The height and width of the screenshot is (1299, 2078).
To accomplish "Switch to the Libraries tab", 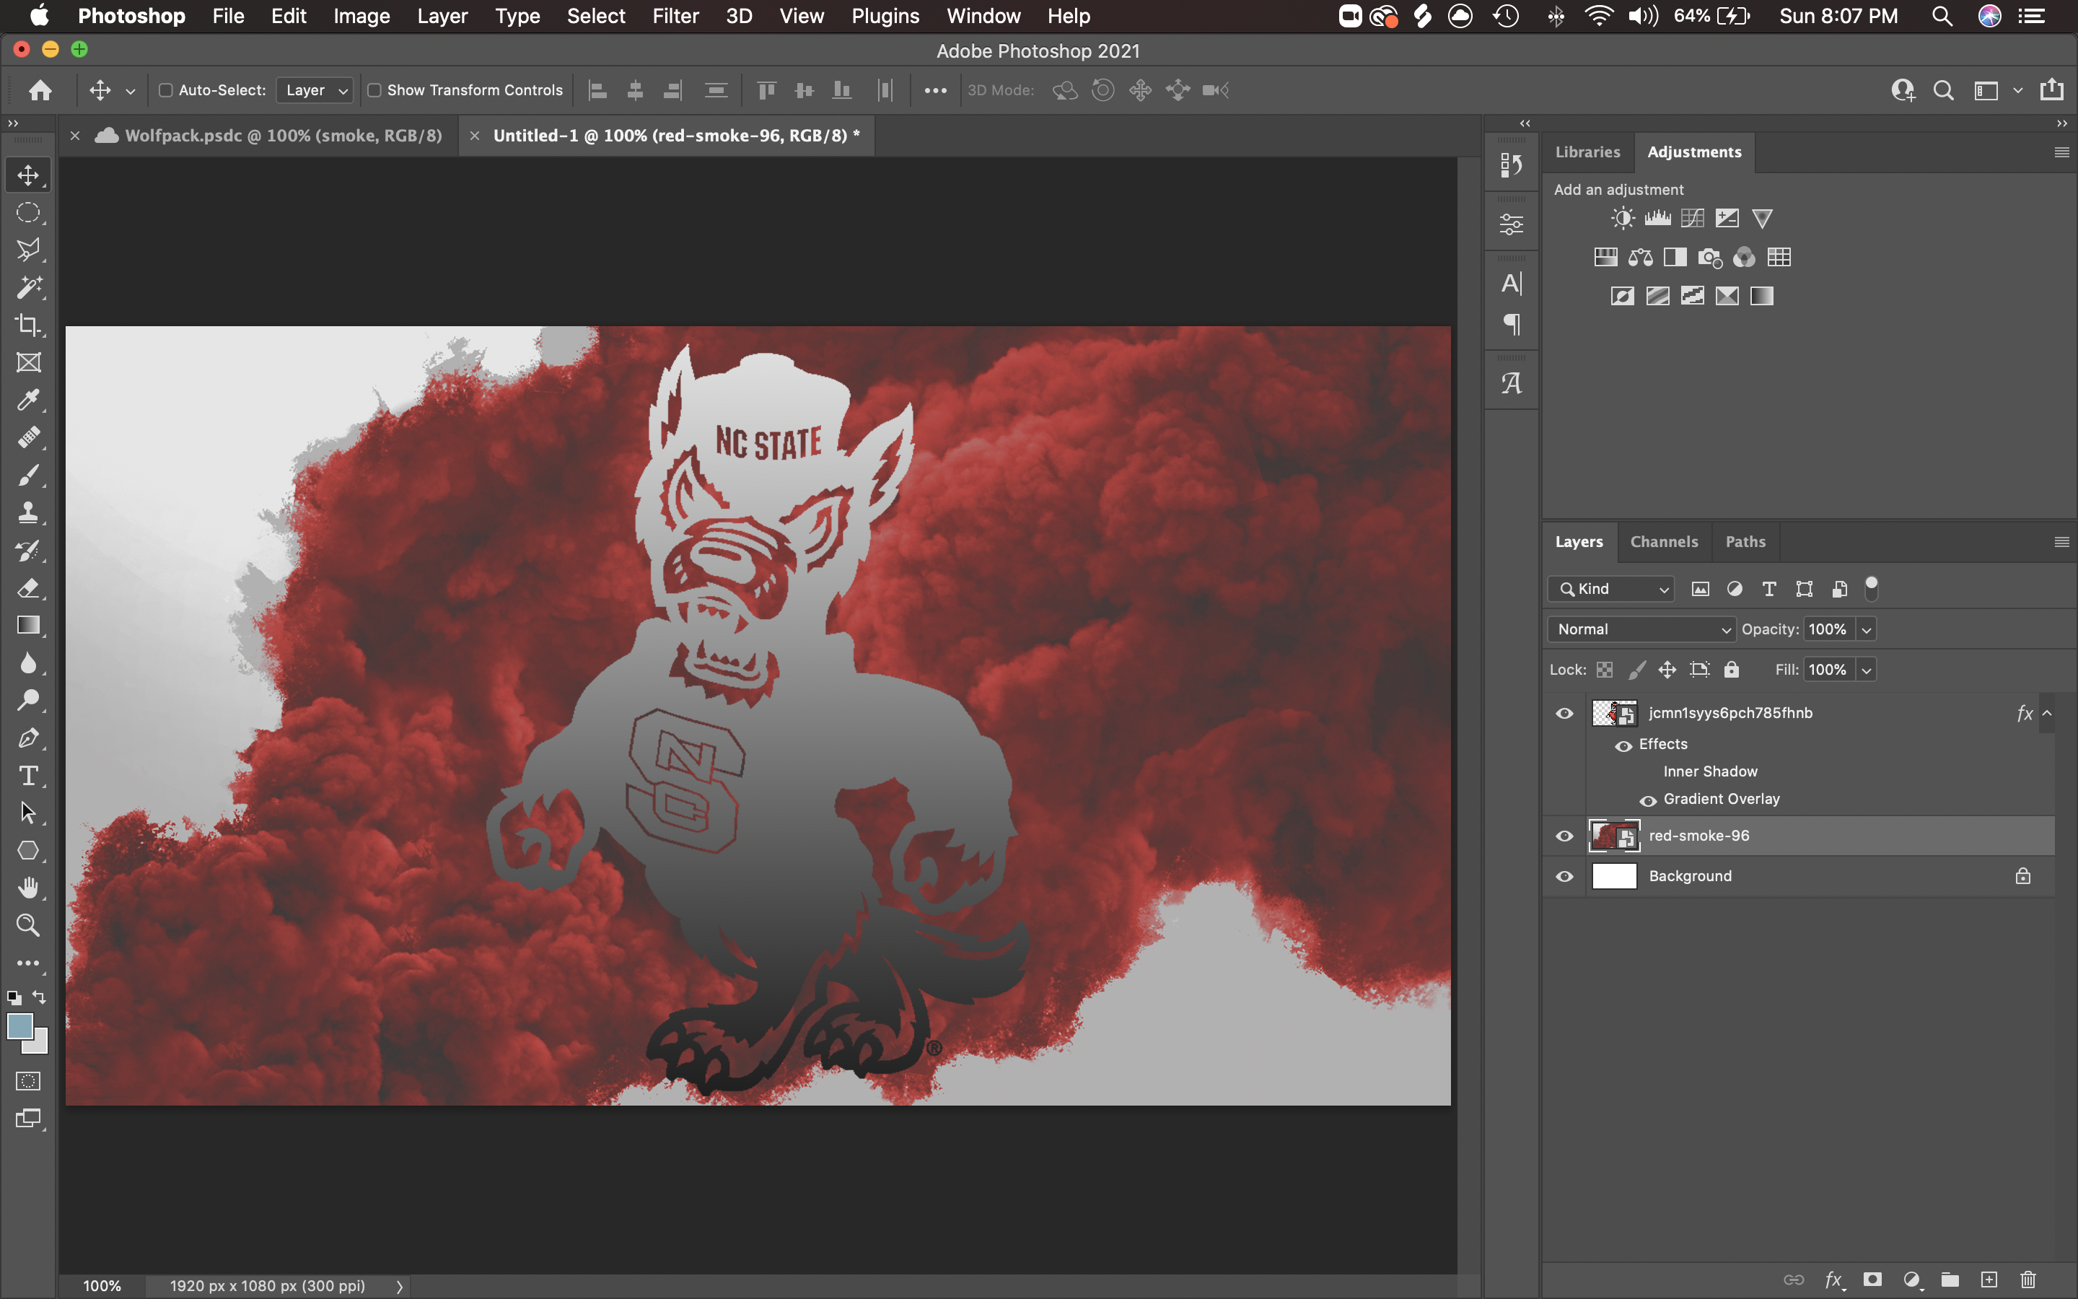I will tap(1587, 152).
